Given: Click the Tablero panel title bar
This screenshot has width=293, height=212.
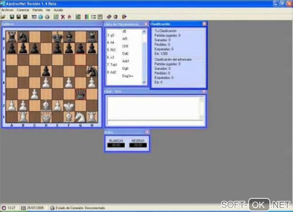Looking at the screenshot, I should (x=52, y=24).
